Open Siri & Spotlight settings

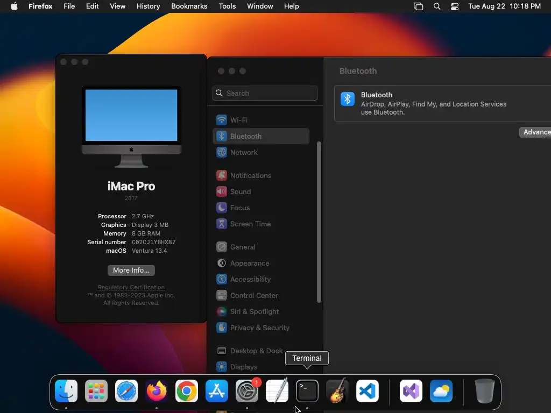261,312
